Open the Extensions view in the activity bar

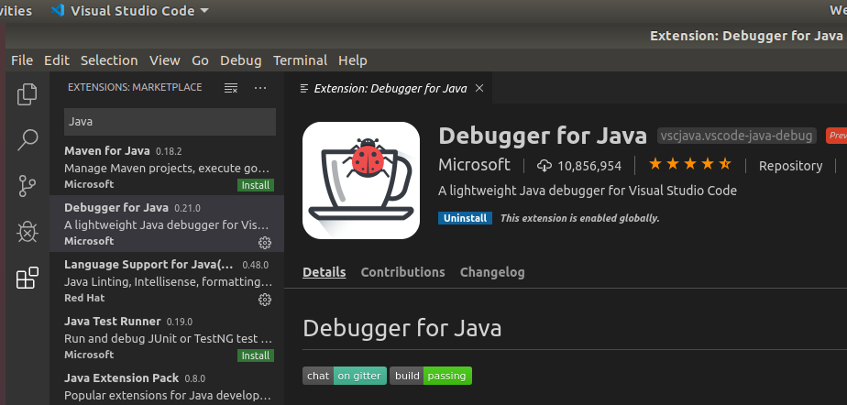27,279
